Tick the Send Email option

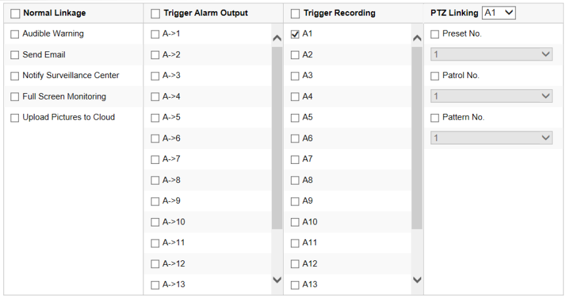(x=15, y=55)
